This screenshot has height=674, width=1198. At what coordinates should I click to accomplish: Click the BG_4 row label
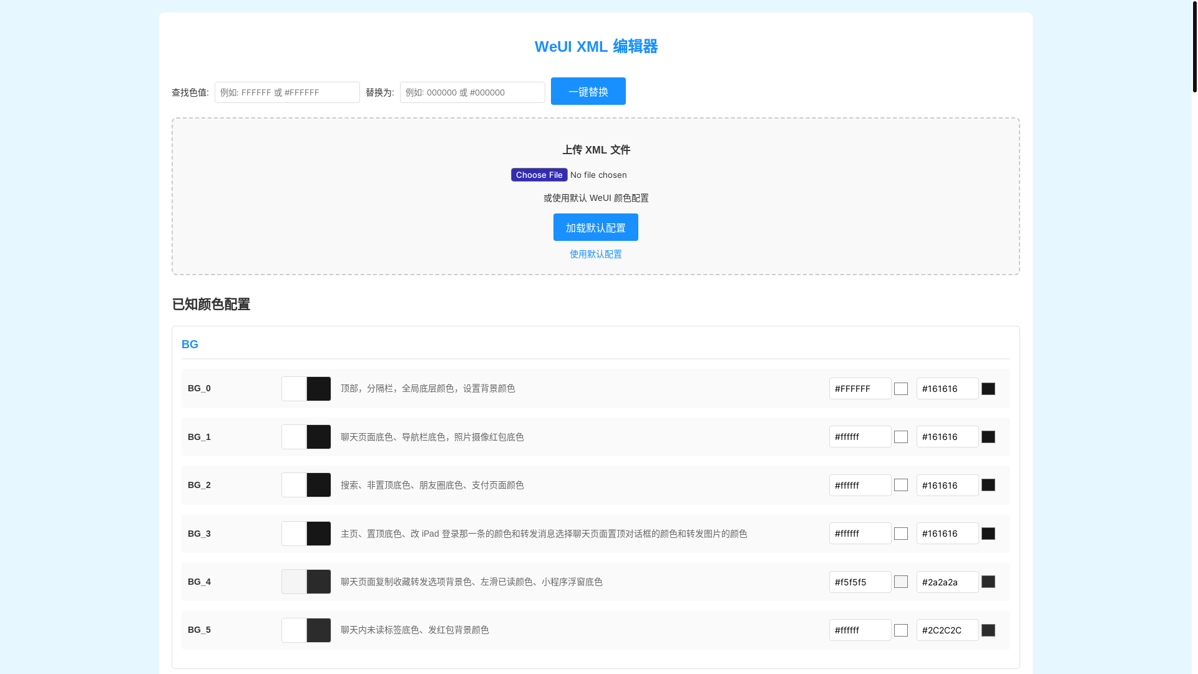[199, 582]
